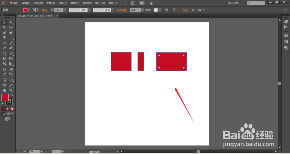Screen dimensions: 290x154
Task: Set paint mode to Gradient
Action: click(8, 109)
